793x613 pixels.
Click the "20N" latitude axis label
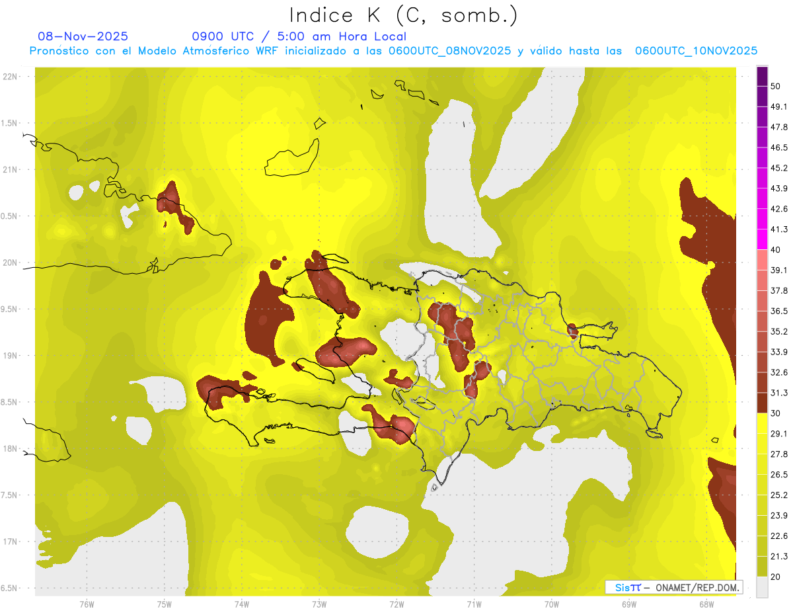(x=9, y=263)
